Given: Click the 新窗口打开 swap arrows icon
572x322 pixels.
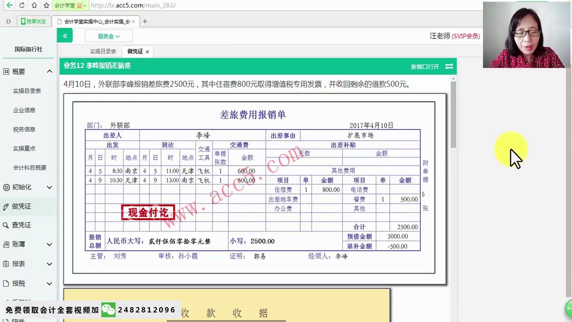Looking at the screenshot, I should point(449,66).
